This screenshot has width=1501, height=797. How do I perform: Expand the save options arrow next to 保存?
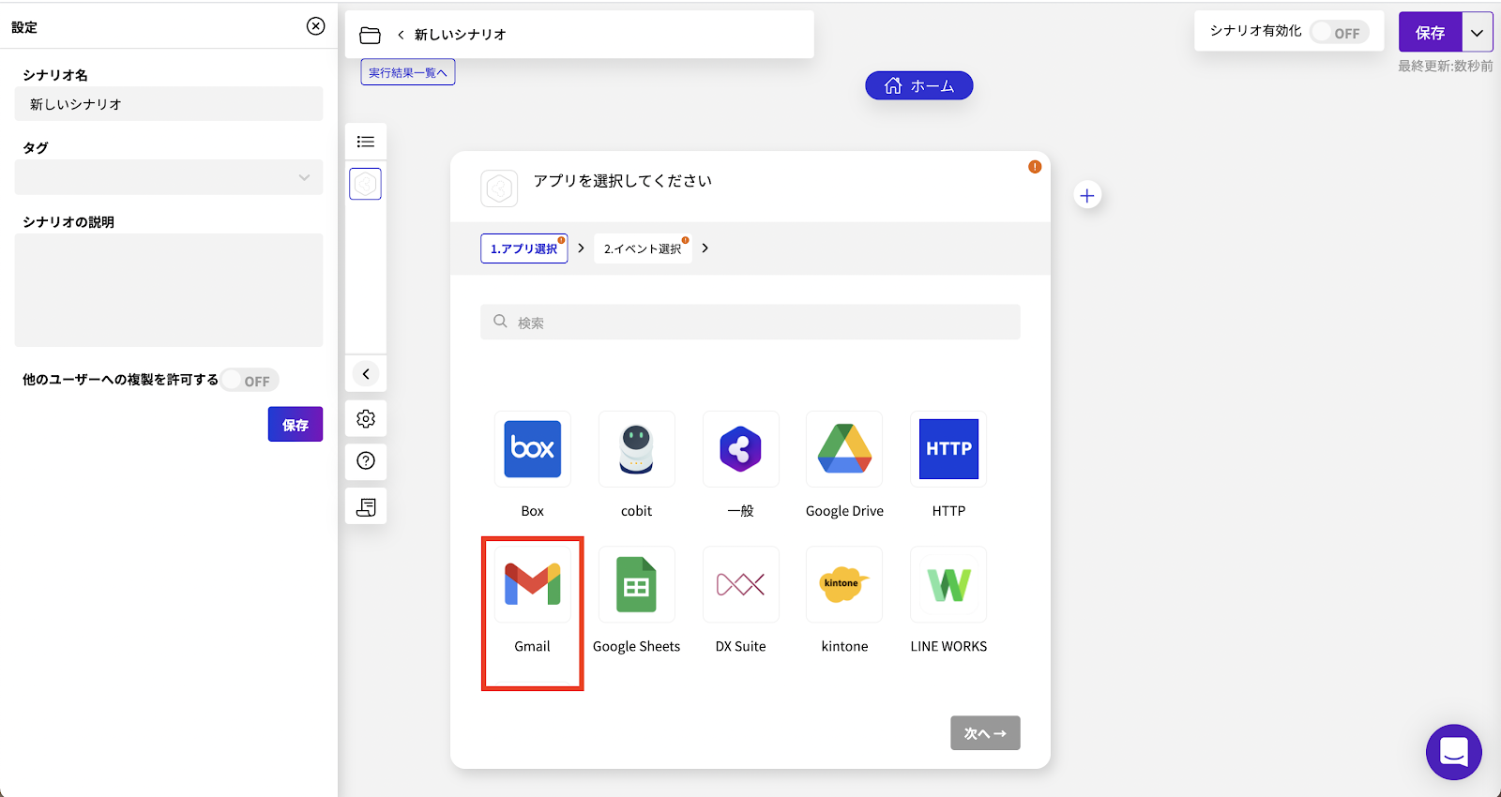[x=1478, y=33]
